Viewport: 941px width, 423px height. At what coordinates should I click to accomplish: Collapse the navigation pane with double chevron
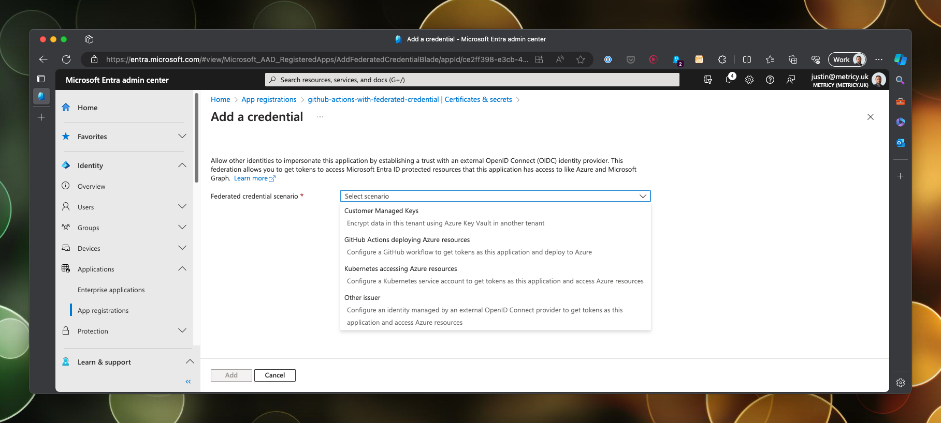(188, 382)
